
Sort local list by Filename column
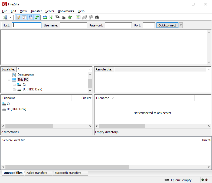(36, 98)
